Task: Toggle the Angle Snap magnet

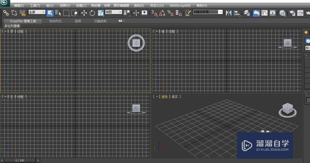Action: click(x=162, y=13)
